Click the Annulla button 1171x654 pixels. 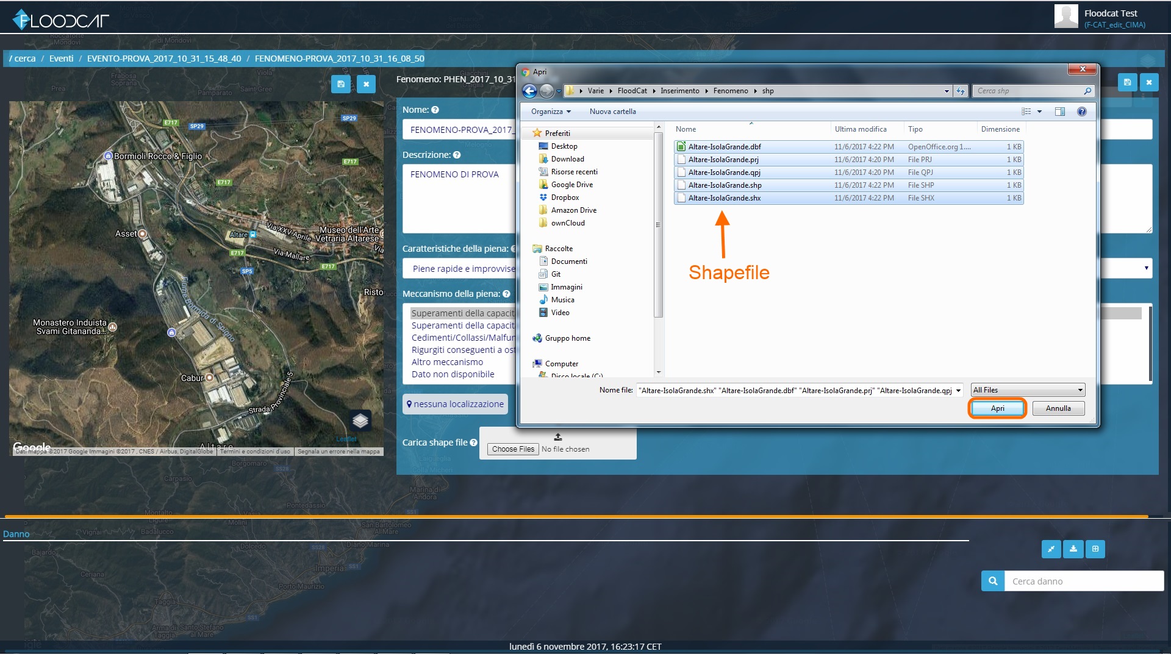coord(1058,408)
